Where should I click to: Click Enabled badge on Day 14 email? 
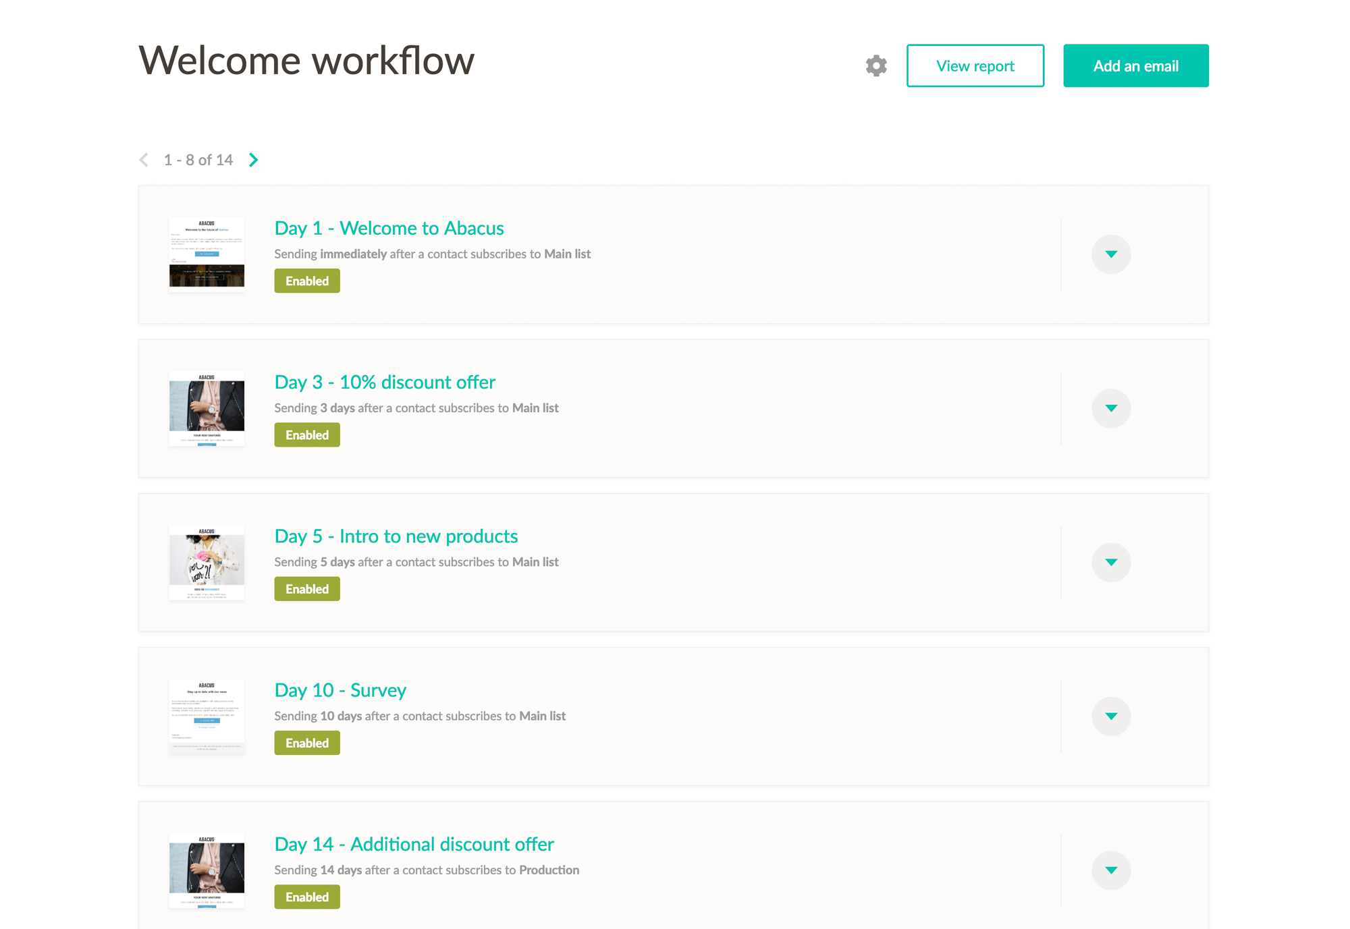click(x=307, y=897)
